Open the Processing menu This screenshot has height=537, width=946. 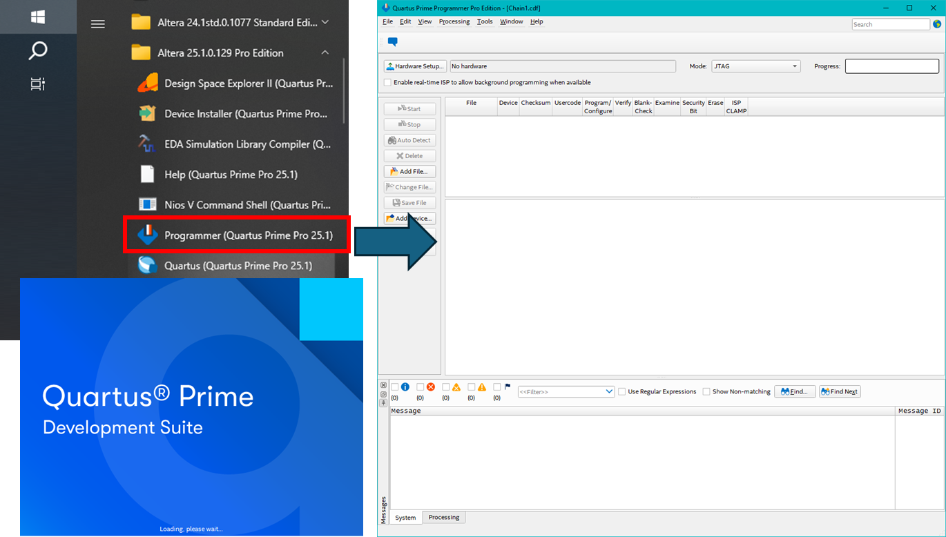454,21
